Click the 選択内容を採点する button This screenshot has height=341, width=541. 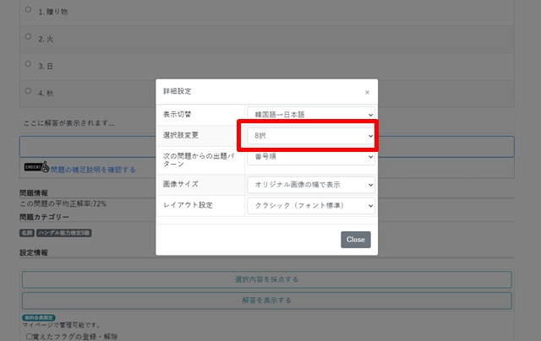266,279
